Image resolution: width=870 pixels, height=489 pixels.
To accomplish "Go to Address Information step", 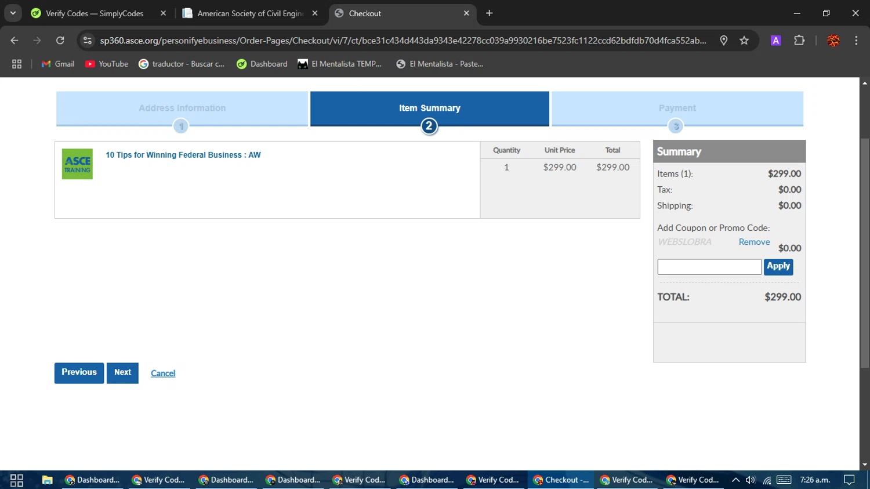I will 182,108.
